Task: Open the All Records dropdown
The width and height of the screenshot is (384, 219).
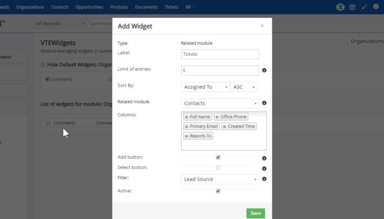Action: coord(60,23)
